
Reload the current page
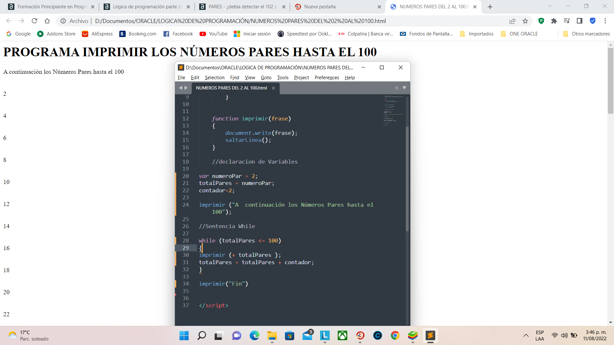tap(34, 21)
